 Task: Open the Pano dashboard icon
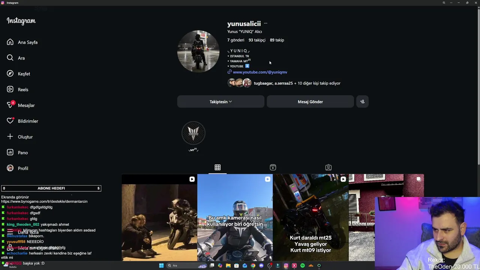pyautogui.click(x=10, y=152)
